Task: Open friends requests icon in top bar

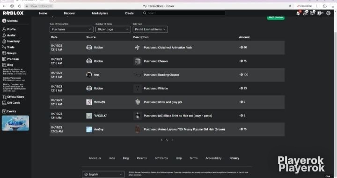Action: [305, 13]
